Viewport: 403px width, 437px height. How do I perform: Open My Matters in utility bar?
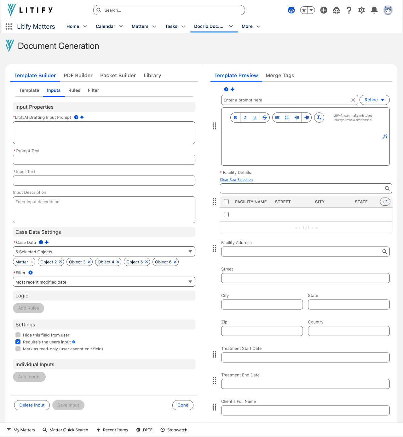pos(21,430)
